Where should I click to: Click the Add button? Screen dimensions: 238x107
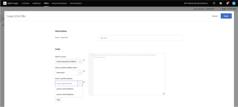(58, 100)
